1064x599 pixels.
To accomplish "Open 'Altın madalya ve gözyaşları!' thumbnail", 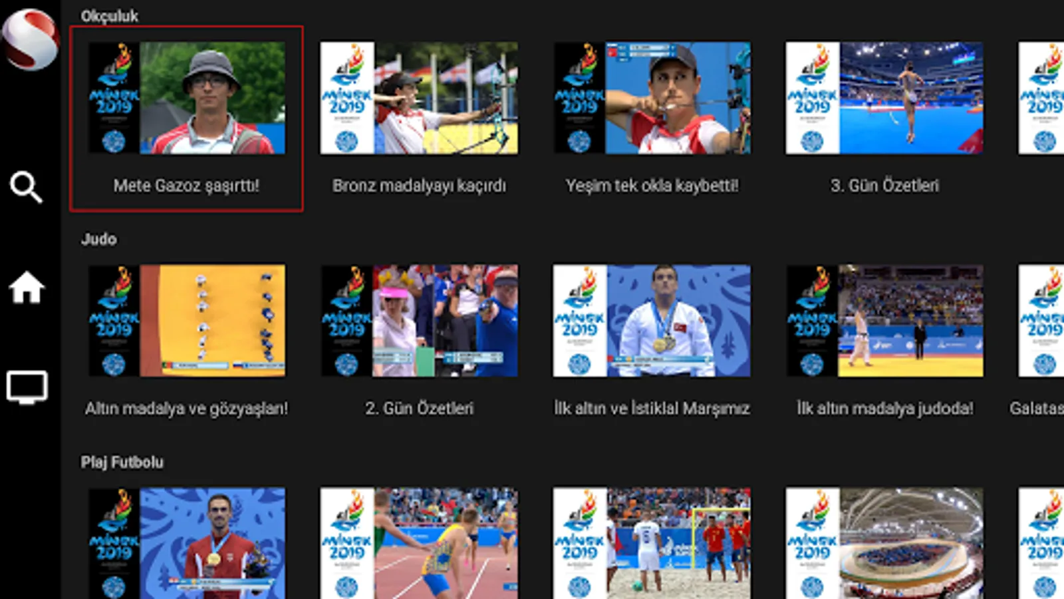I will pos(187,321).
